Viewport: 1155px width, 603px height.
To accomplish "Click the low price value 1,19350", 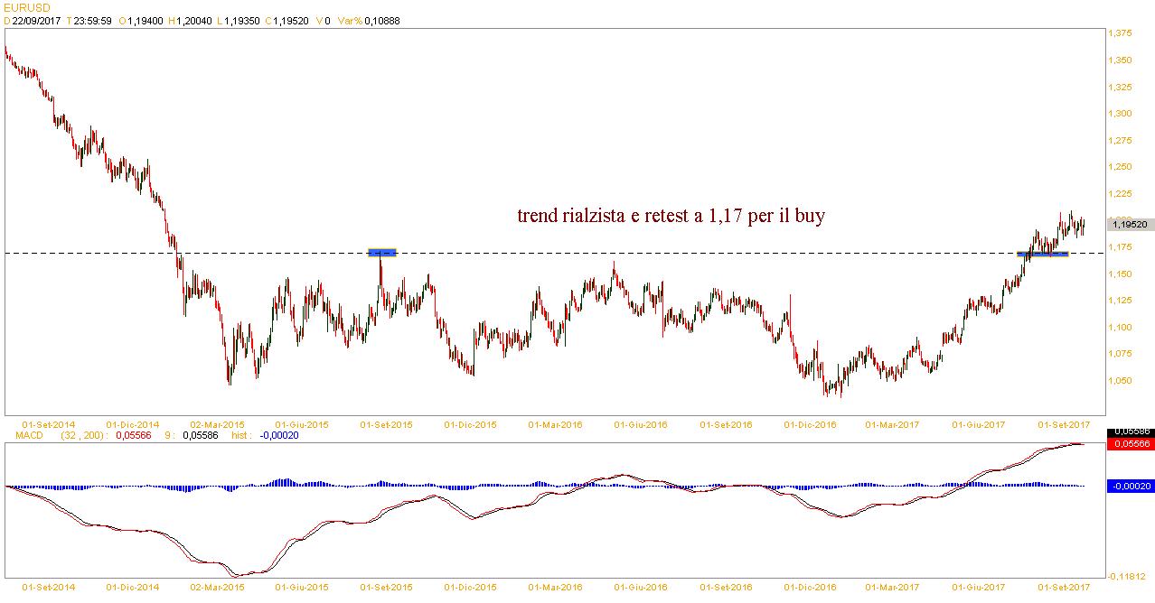I will (x=244, y=21).
